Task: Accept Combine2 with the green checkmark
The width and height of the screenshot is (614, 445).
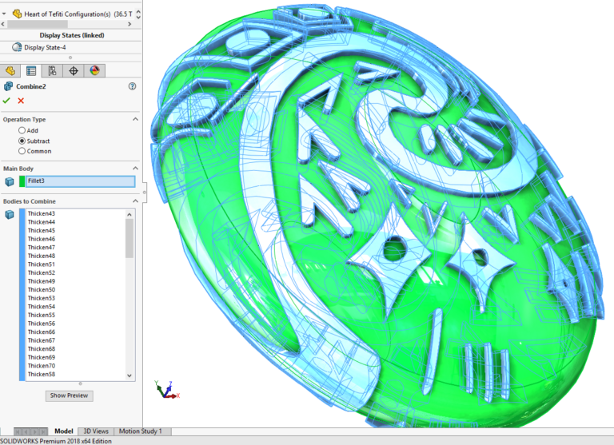Action: click(x=7, y=100)
